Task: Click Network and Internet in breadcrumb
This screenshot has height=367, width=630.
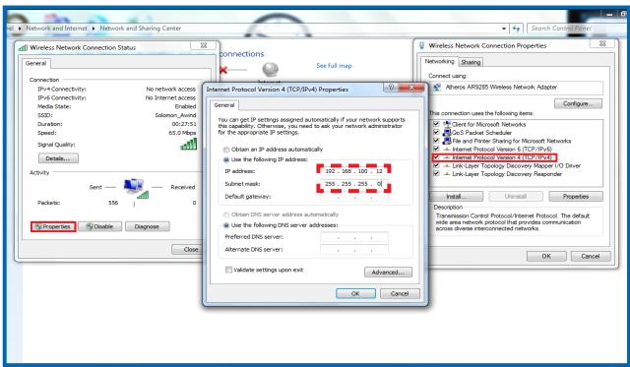Action: pos(57,29)
